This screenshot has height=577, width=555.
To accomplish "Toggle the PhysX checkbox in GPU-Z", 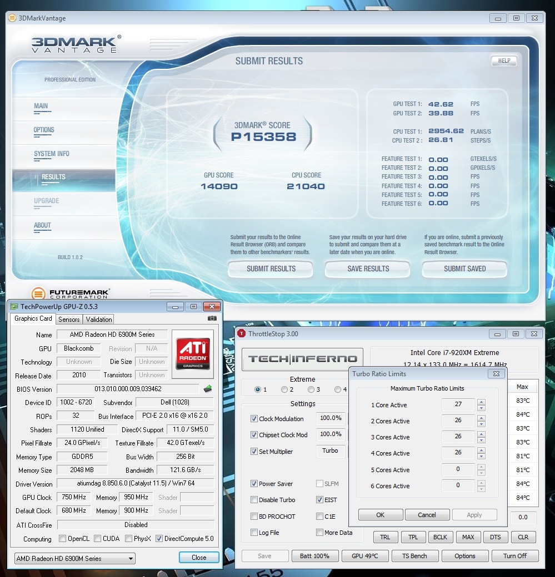I will (129, 538).
